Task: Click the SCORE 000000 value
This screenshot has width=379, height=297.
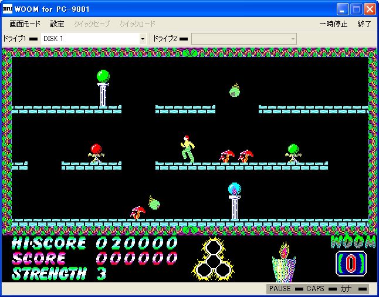Action: [x=137, y=258]
